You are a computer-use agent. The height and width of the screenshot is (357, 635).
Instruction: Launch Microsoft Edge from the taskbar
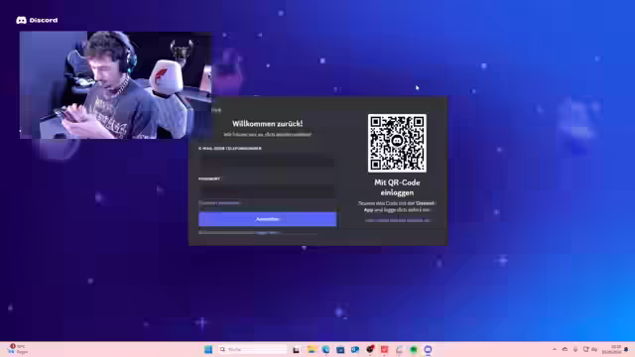[x=326, y=349]
